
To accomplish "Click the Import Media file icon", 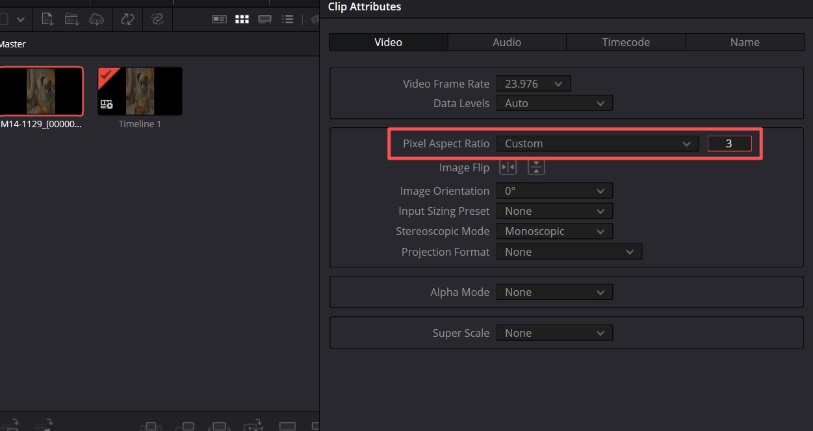I will (47, 19).
